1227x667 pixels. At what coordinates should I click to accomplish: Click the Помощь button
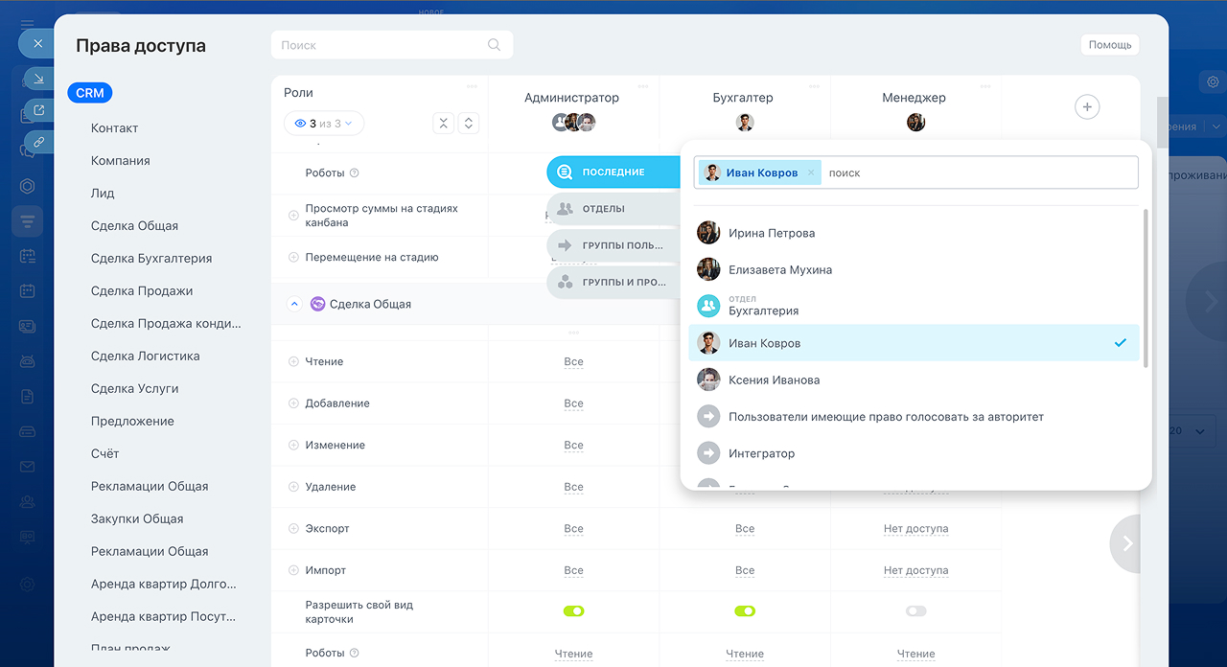point(1109,45)
